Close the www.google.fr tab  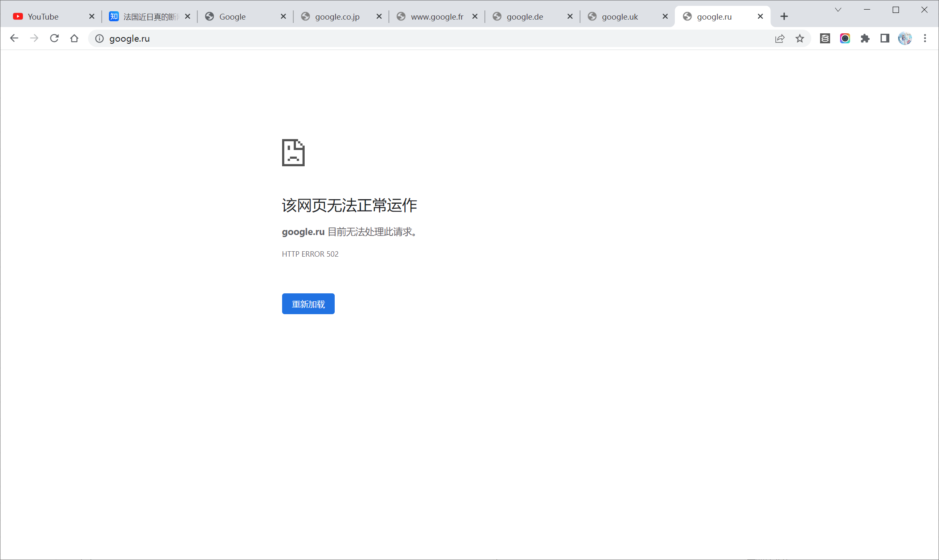(x=475, y=16)
